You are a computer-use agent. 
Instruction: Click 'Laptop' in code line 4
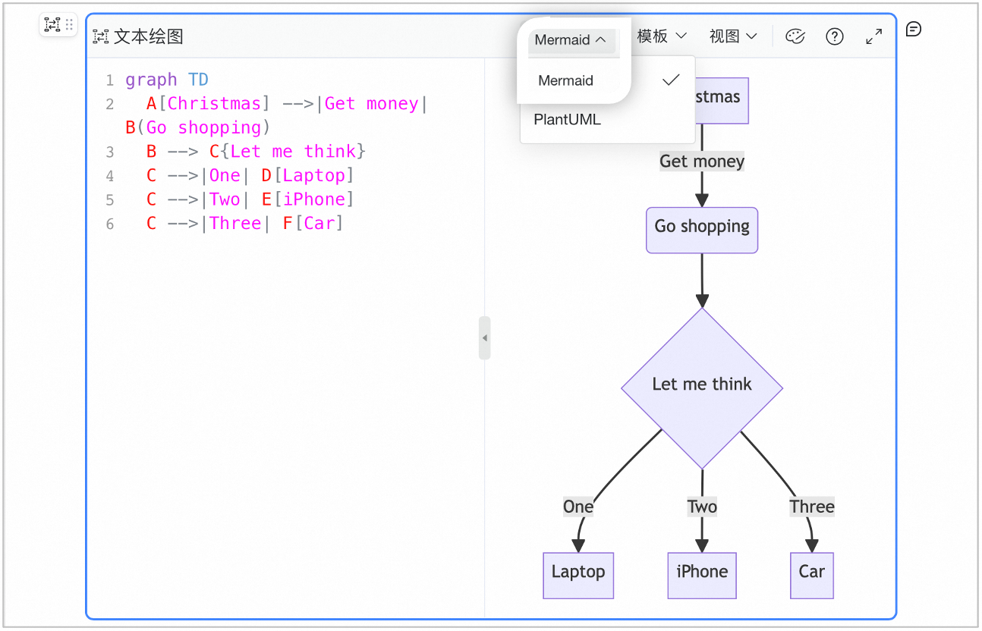314,175
